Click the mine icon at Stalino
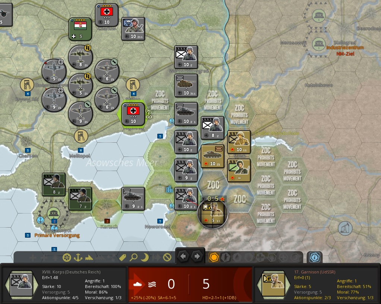 [133, 85]
